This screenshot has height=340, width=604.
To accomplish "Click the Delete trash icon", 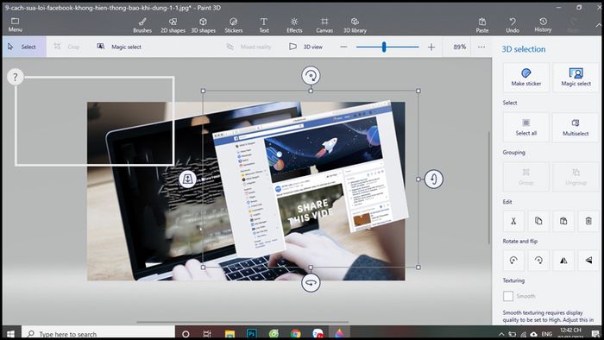I will pyautogui.click(x=588, y=221).
